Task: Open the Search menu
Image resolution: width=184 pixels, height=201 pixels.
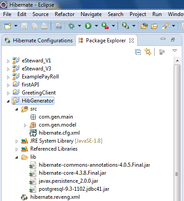Action: click(x=115, y=14)
